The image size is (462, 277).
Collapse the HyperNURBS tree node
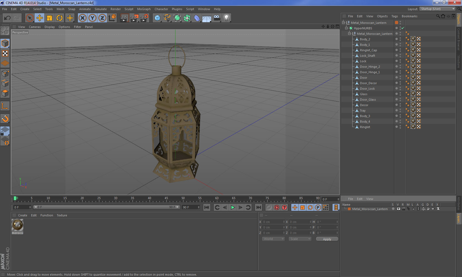tap(346, 28)
